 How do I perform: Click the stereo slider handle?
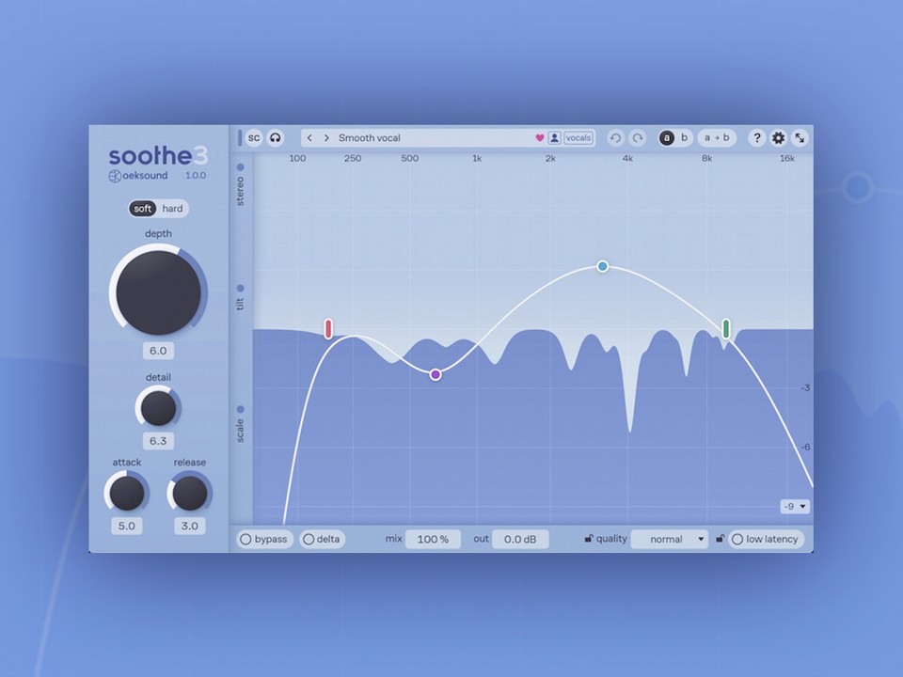click(241, 167)
